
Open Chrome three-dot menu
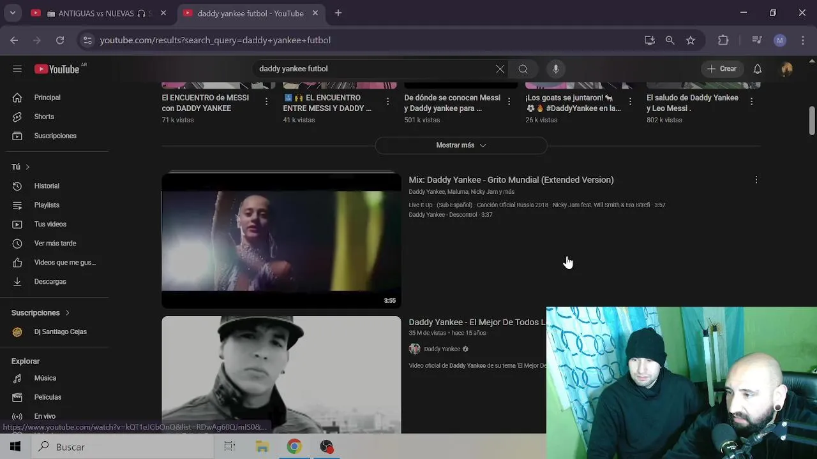tap(802, 40)
